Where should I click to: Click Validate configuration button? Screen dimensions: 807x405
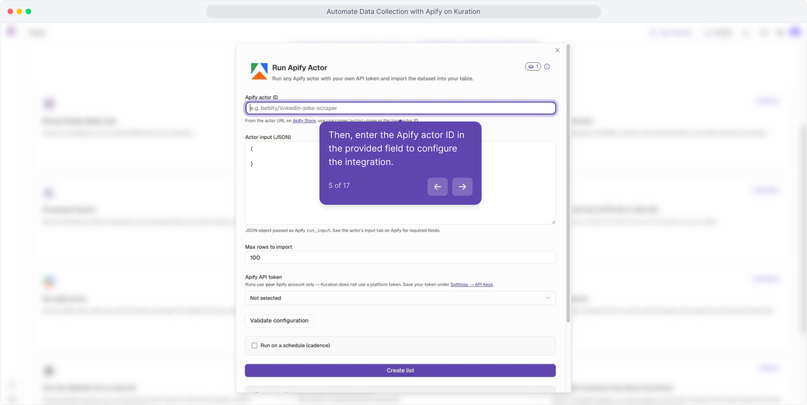coord(279,321)
